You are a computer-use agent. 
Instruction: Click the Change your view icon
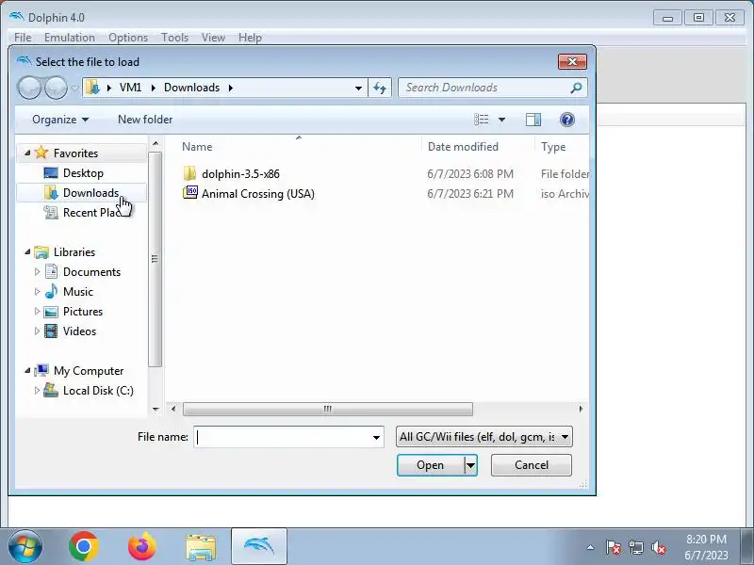(481, 120)
